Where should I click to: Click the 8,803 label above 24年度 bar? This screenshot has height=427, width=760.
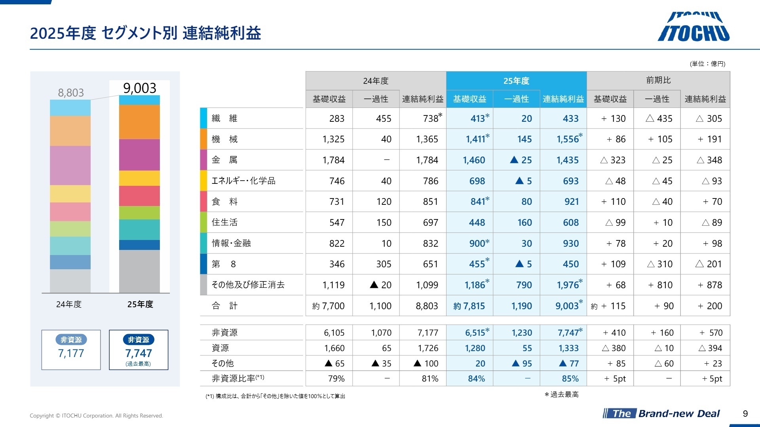pyautogui.click(x=71, y=93)
